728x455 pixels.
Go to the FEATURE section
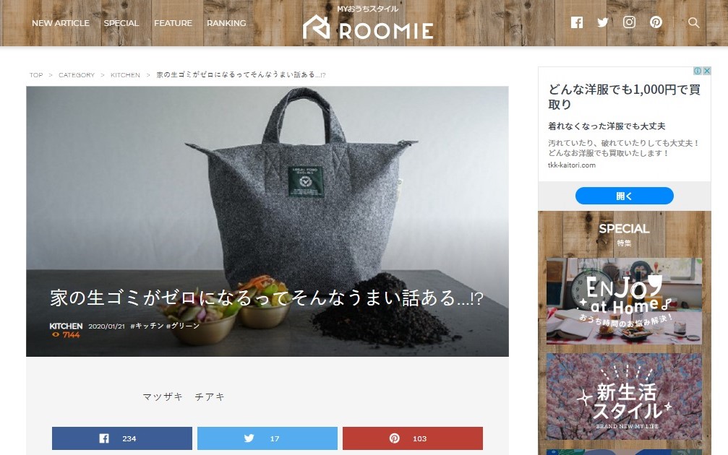[x=173, y=23]
